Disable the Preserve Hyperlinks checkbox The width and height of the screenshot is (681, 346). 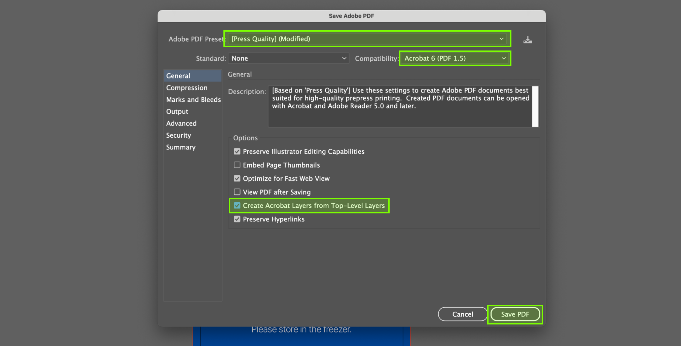pos(237,219)
